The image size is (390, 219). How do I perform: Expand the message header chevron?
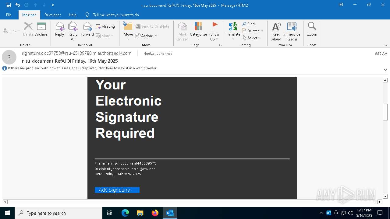385,70
